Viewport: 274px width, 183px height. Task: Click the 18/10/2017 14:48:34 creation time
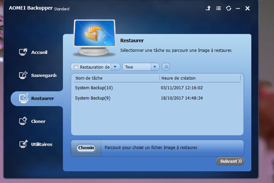coord(182,98)
